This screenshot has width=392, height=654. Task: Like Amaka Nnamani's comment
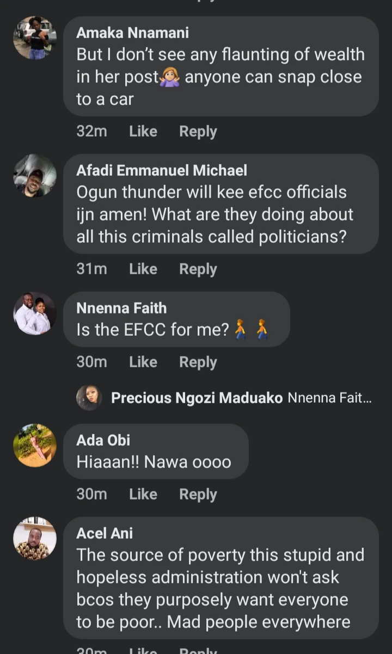click(143, 132)
